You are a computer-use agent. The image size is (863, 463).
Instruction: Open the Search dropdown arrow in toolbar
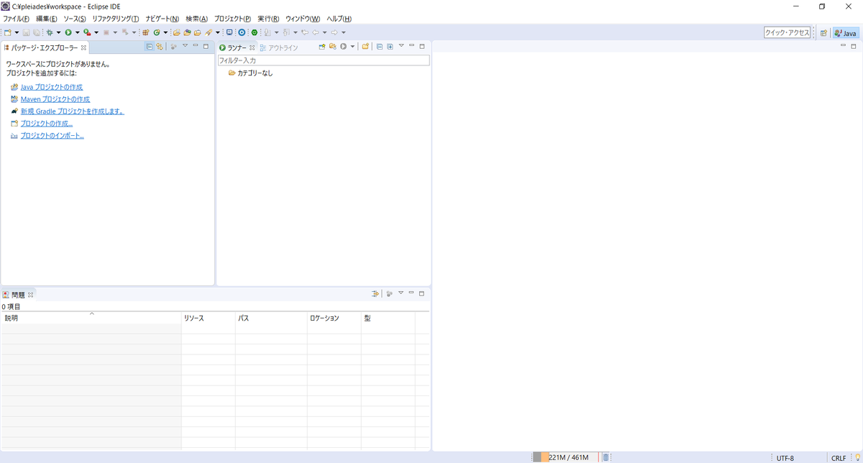(218, 32)
